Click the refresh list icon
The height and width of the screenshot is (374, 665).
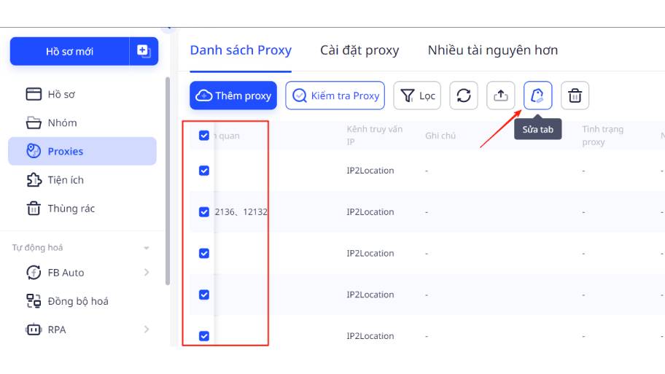click(464, 96)
